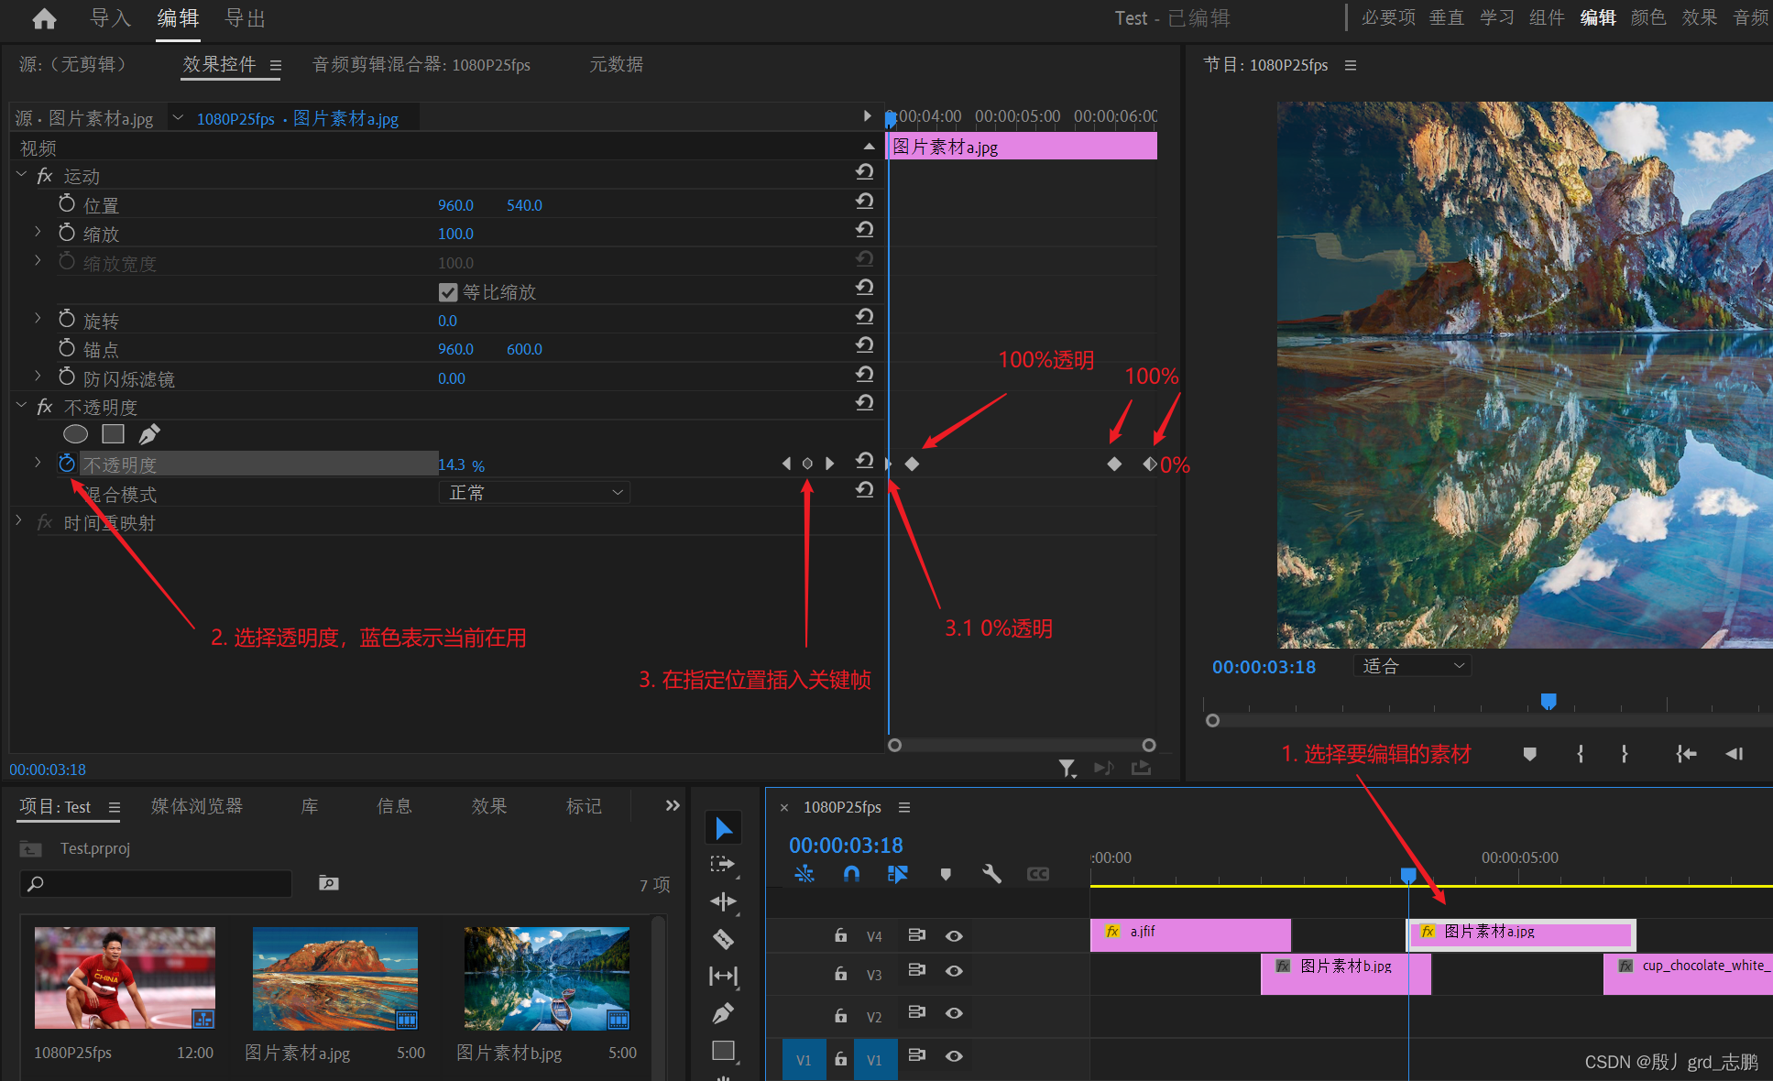The height and width of the screenshot is (1081, 1773).
Task: Open the Metadata tab
Action: [616, 65]
